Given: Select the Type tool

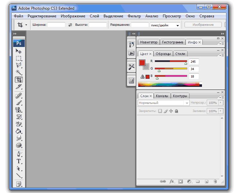Looking at the screenshot, I should click(x=19, y=161).
